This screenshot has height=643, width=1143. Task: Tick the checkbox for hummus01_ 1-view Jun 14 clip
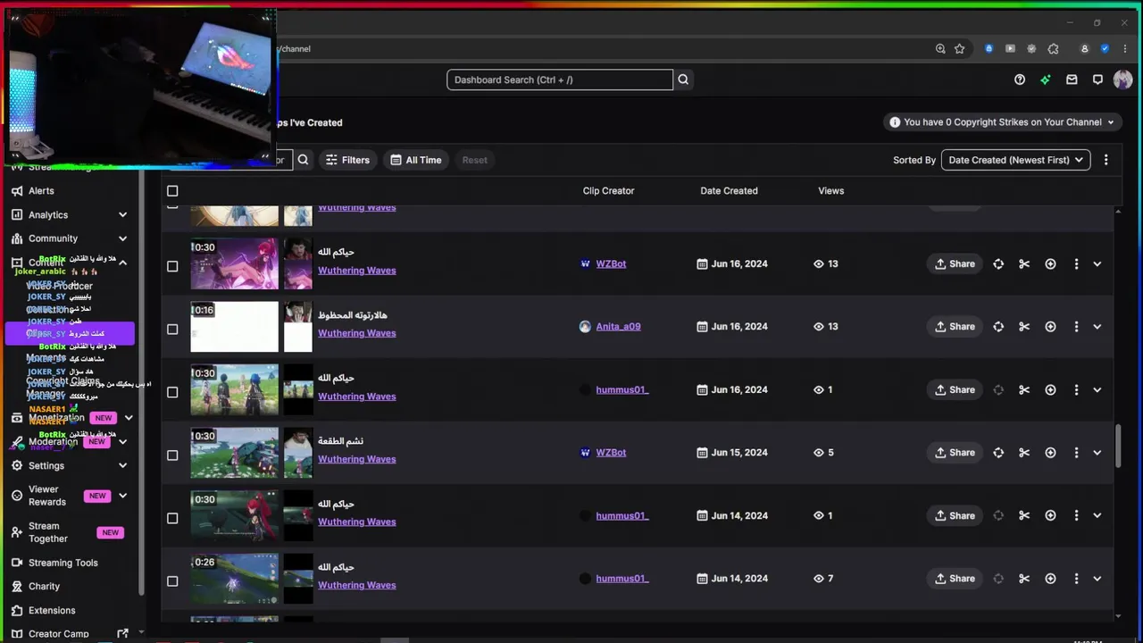tap(172, 518)
